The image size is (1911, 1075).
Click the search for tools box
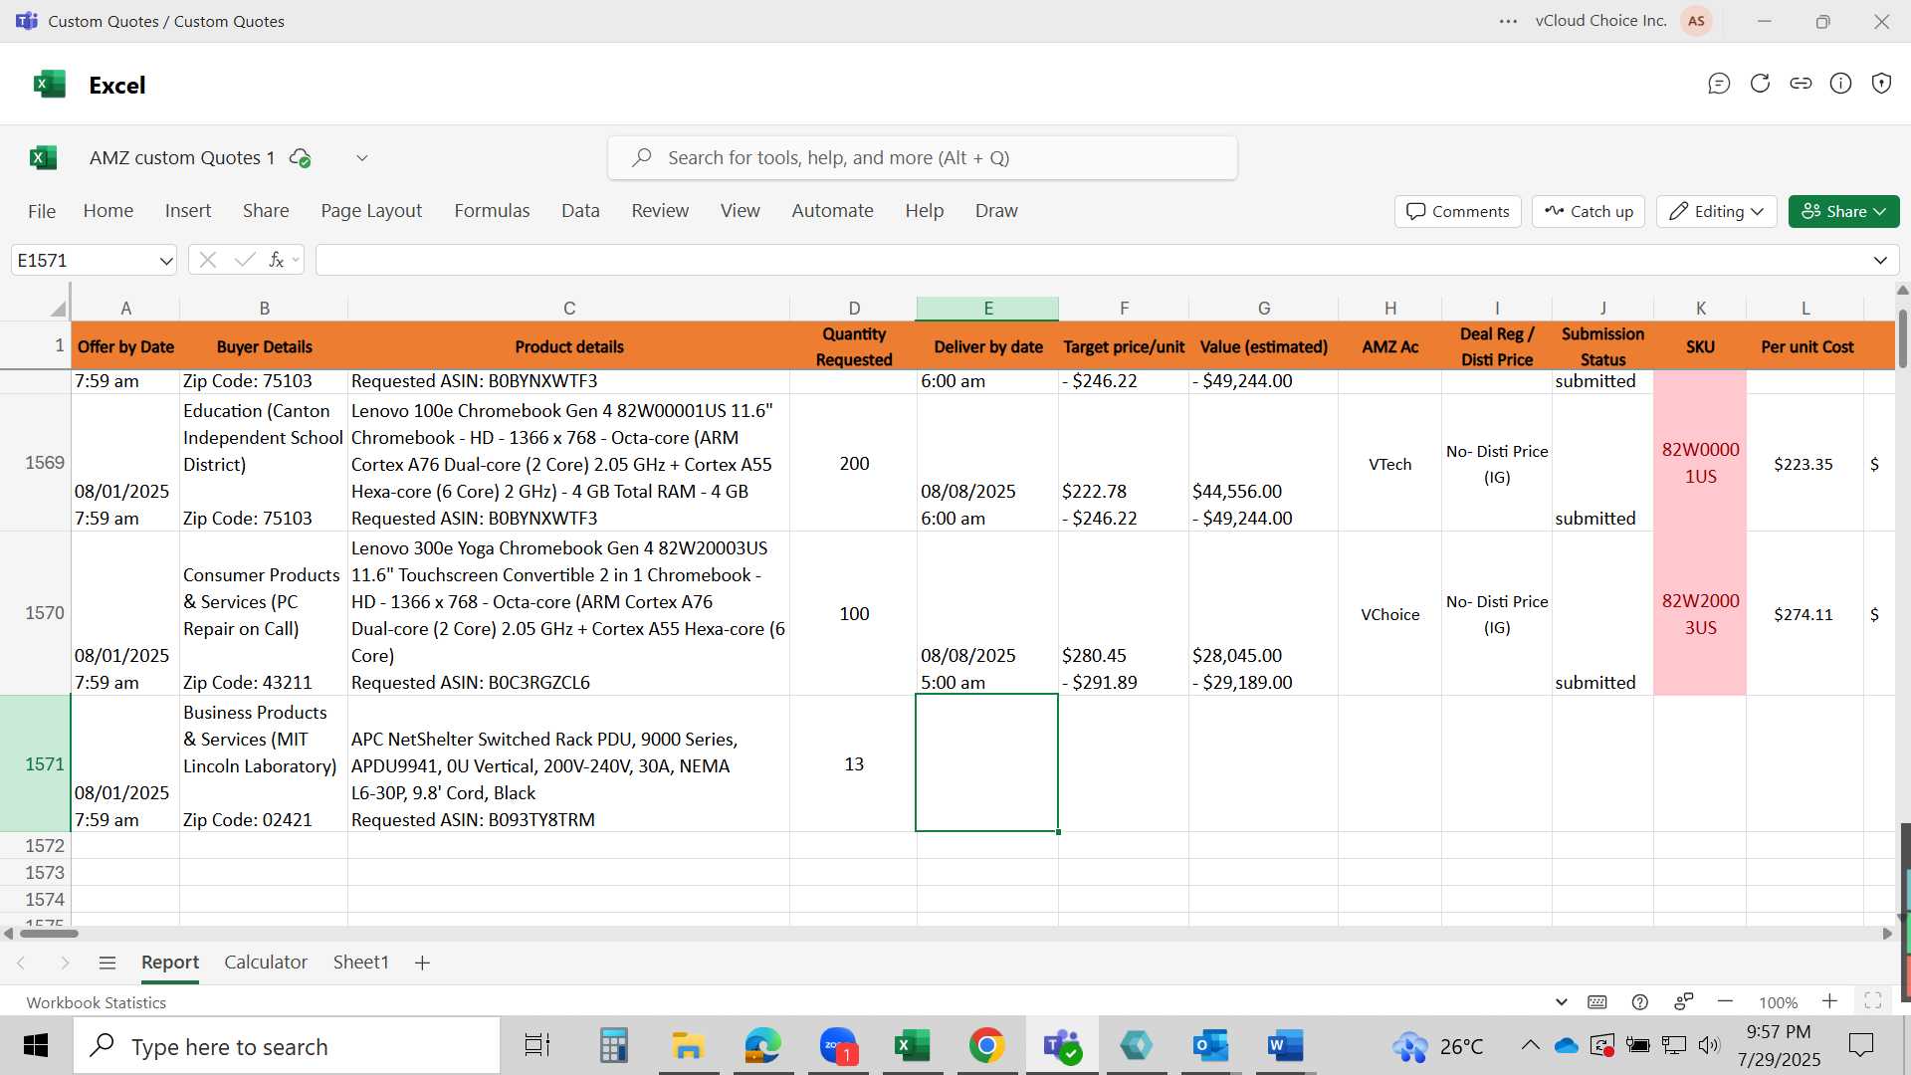923,158
